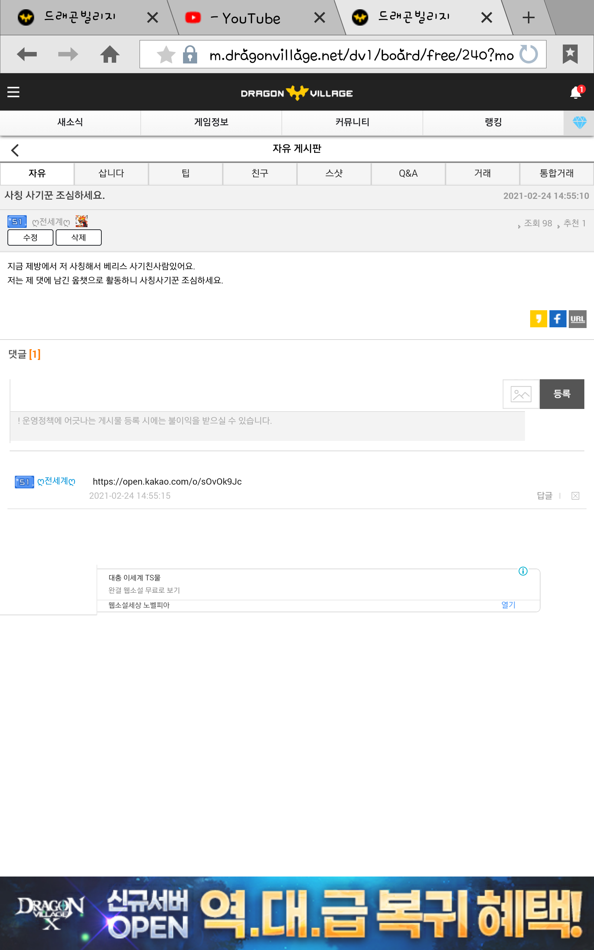Go back with the board back chevron
The image size is (594, 950).
(x=15, y=150)
